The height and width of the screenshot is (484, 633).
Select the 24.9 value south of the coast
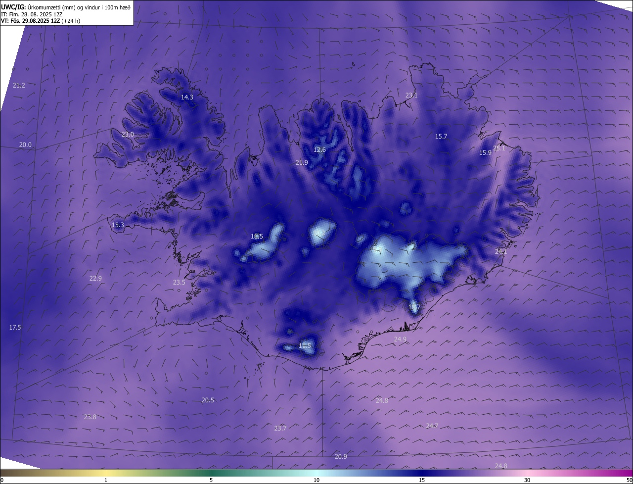pyautogui.click(x=400, y=339)
